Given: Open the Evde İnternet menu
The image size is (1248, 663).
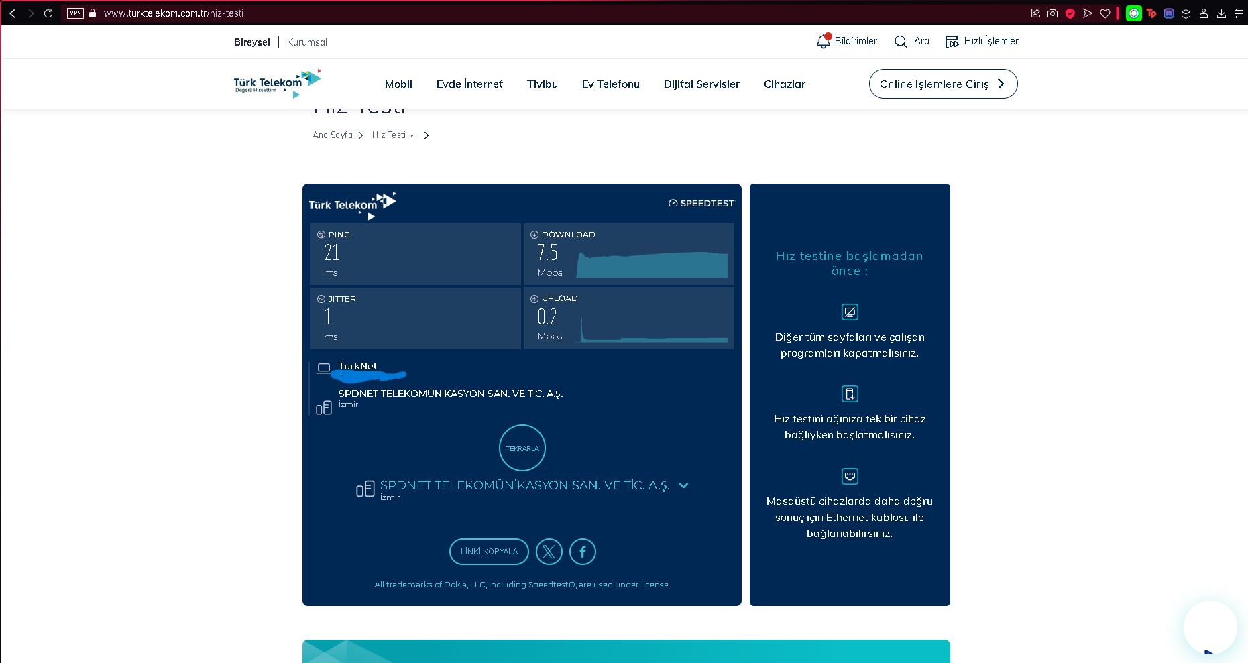Looking at the screenshot, I should 469,84.
